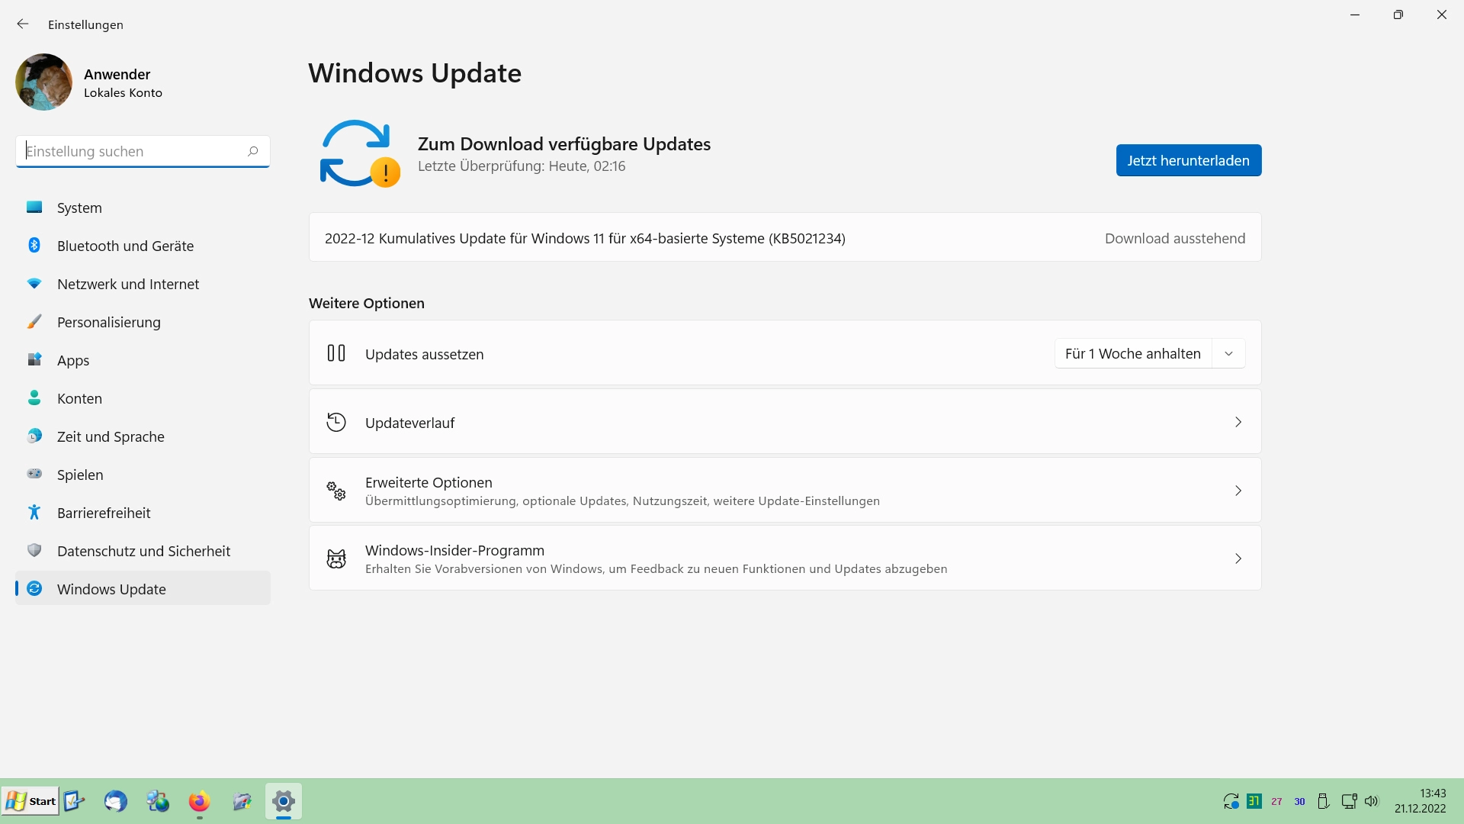Open Updateverlauf
1464x824 pixels.
coord(785,422)
